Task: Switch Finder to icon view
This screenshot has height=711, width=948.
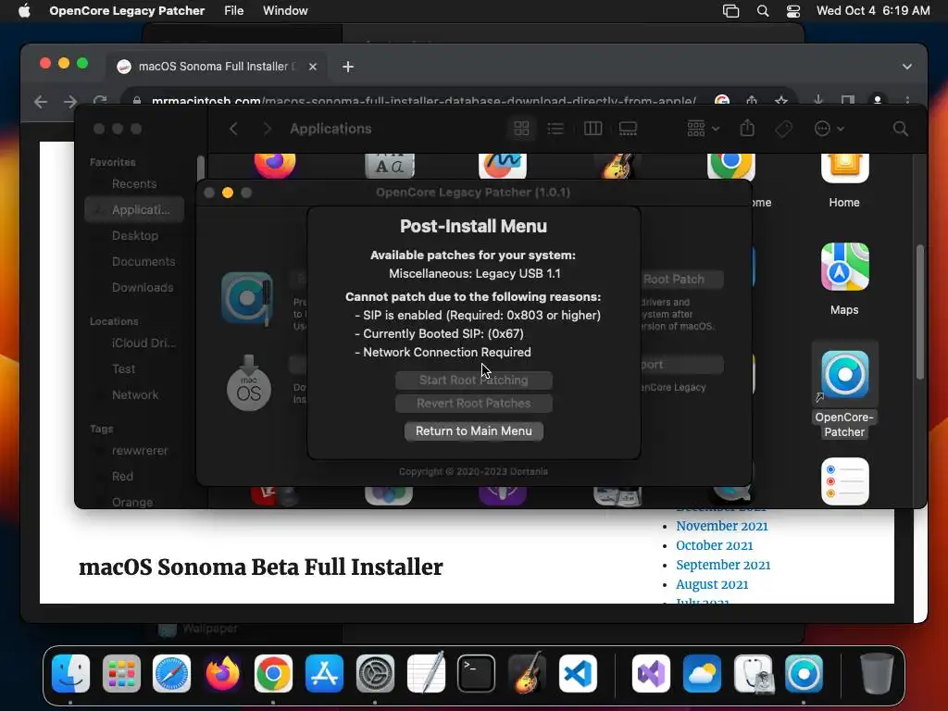Action: point(521,128)
